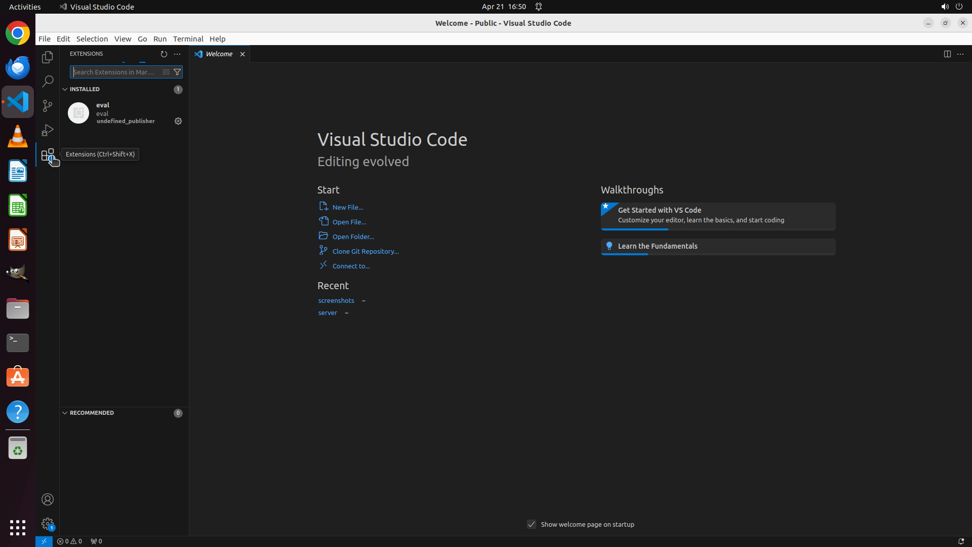Toggle Show welcome page on startup checkbox
972x547 pixels.
coord(531,524)
